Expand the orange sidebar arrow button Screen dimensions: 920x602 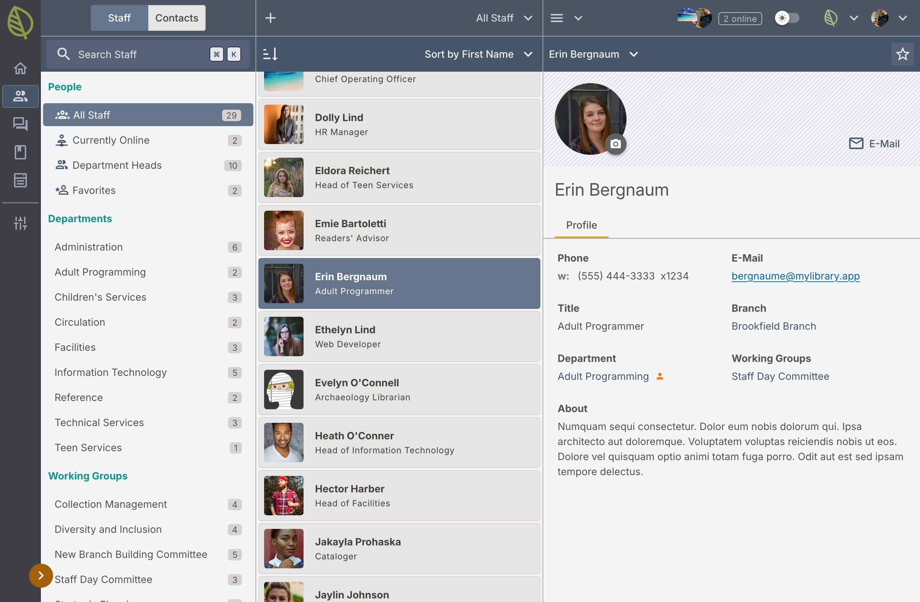(41, 575)
